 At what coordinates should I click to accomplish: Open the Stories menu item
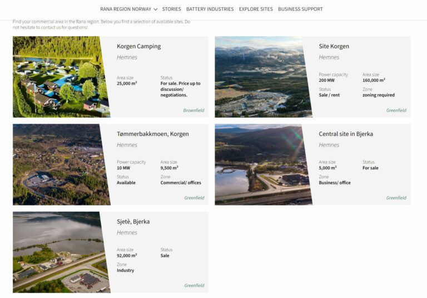[172, 9]
